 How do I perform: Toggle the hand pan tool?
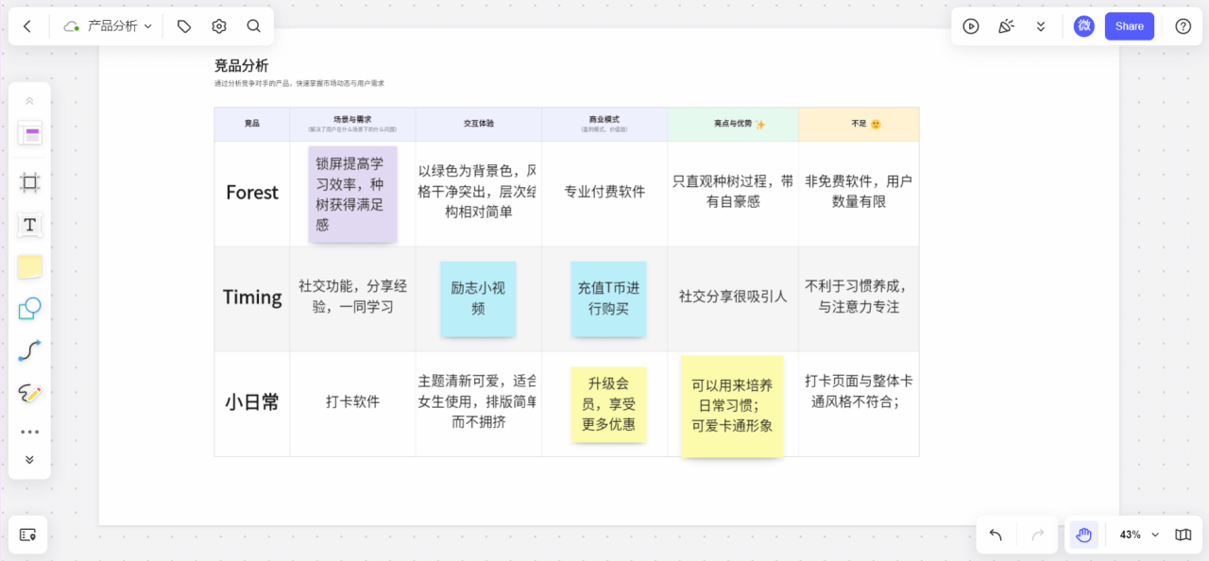pos(1083,535)
